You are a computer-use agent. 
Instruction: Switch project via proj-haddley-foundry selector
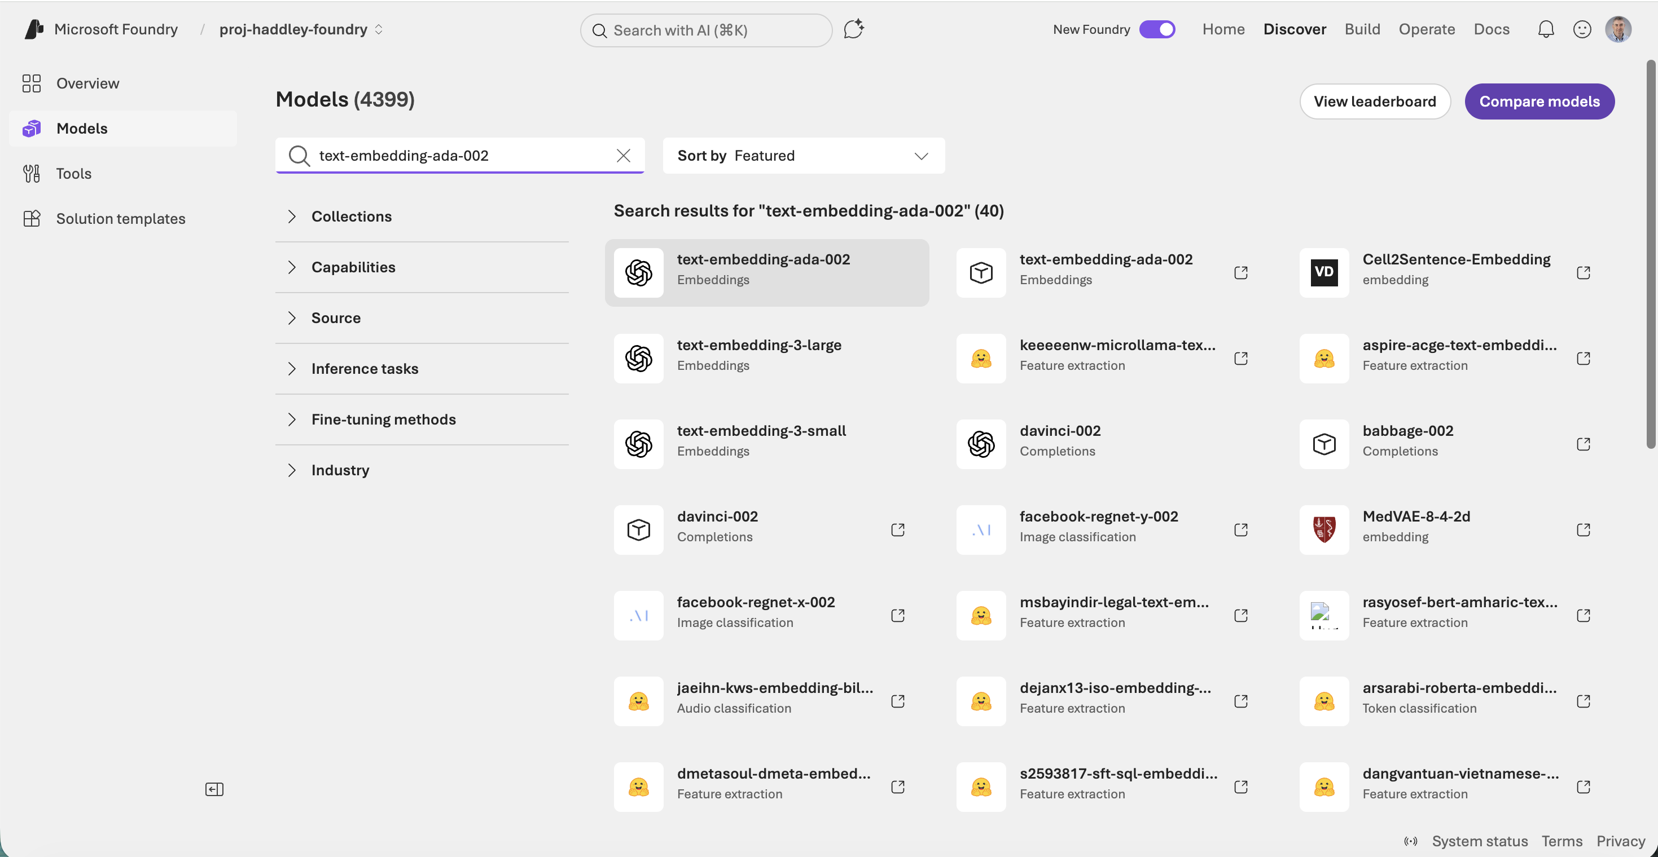coord(301,29)
